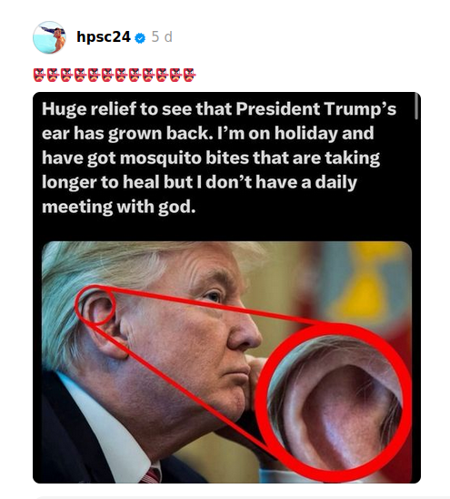Click the "meeting with god." text line

(x=118, y=208)
